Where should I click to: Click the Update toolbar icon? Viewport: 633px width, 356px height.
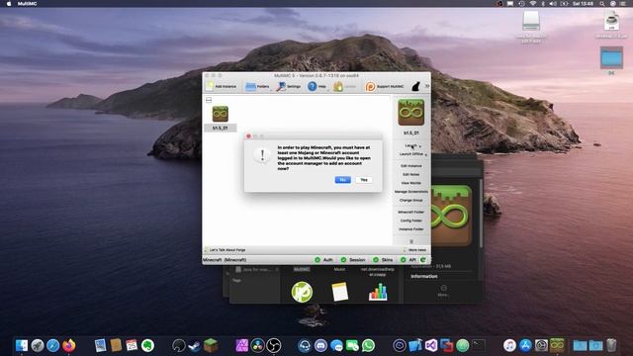point(338,86)
